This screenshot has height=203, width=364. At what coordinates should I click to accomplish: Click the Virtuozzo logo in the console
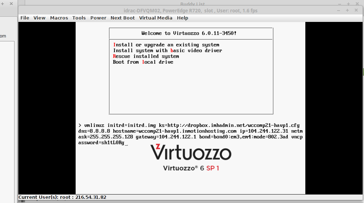pos(191,152)
